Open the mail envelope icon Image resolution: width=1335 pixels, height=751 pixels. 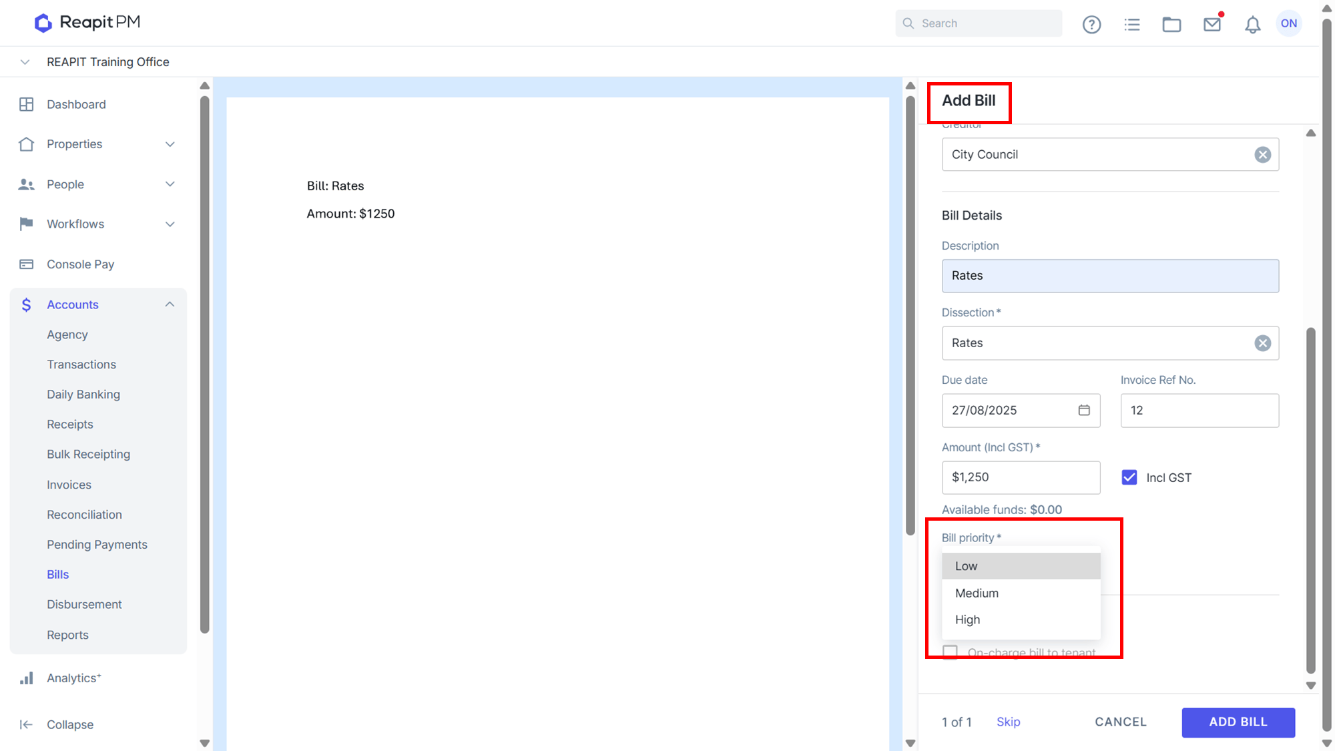pyautogui.click(x=1212, y=25)
